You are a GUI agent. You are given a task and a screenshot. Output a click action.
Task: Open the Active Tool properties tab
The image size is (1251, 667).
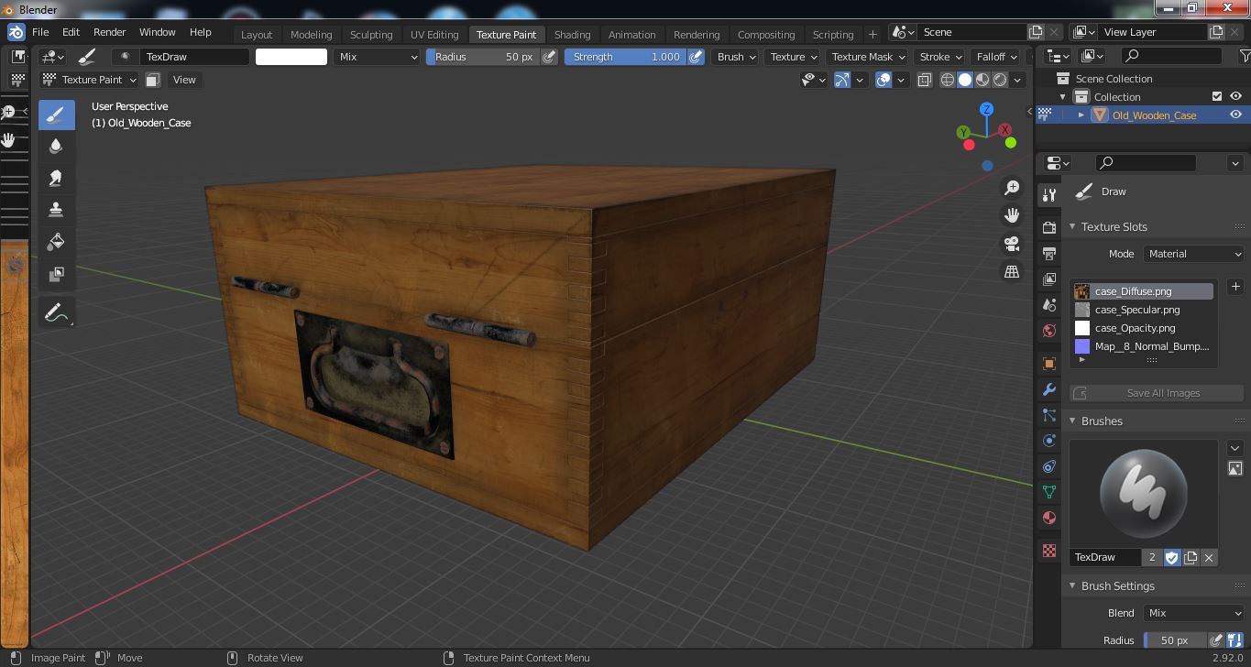[1049, 194]
